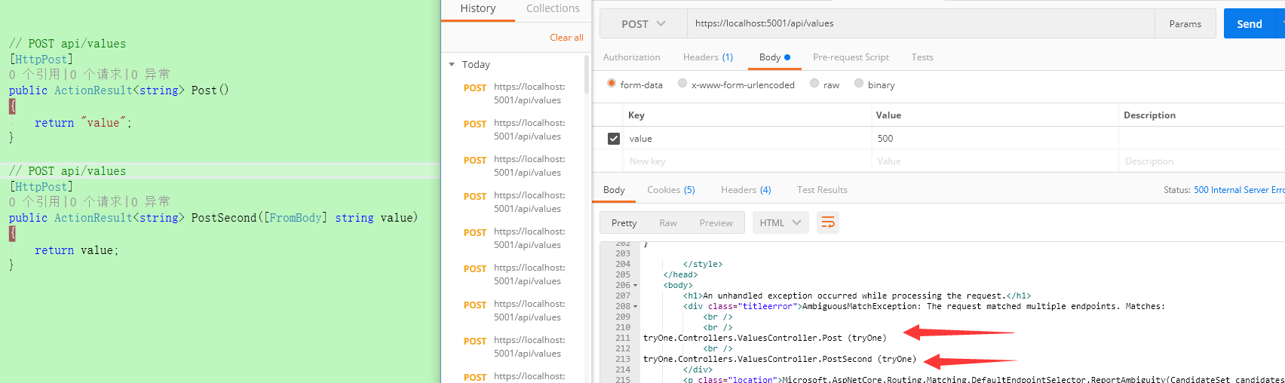Open the HTML format dropdown
Viewport: 1285px width, 383px height.
pos(781,223)
